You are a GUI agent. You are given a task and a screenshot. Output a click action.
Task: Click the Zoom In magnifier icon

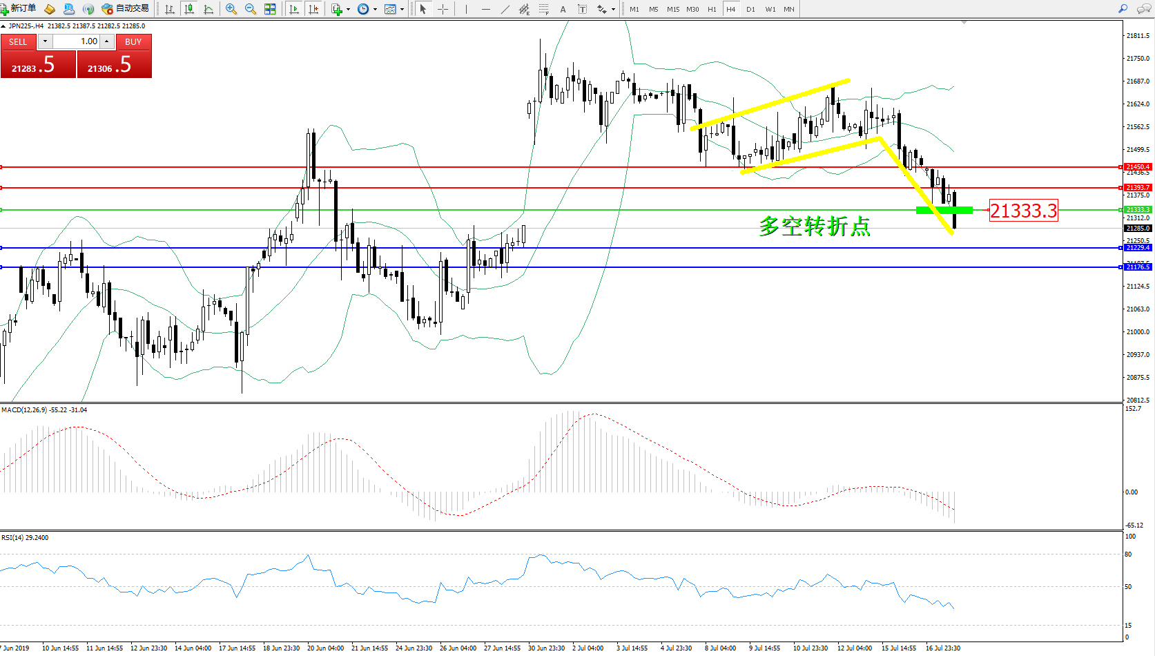click(x=231, y=9)
